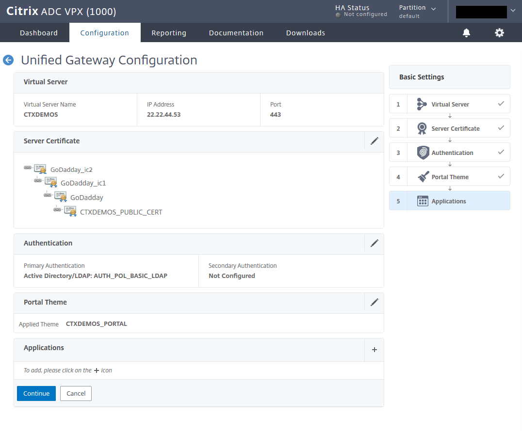Open the pencil editor for Server Certificate
Viewport: 522px width, 431px height.
[x=374, y=141]
